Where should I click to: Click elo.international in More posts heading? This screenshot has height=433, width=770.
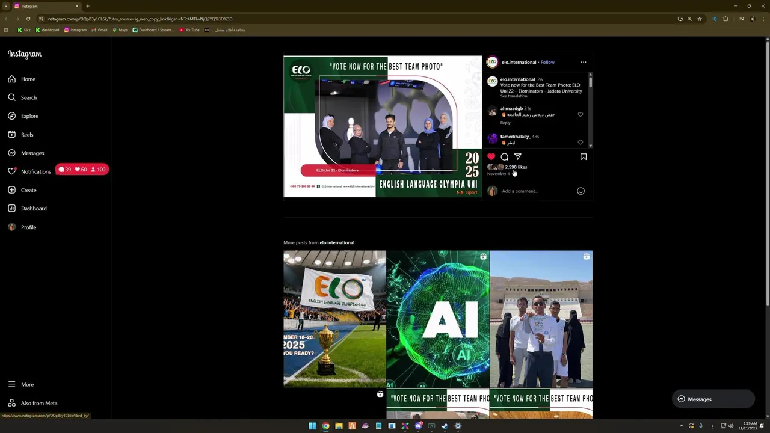tap(337, 242)
